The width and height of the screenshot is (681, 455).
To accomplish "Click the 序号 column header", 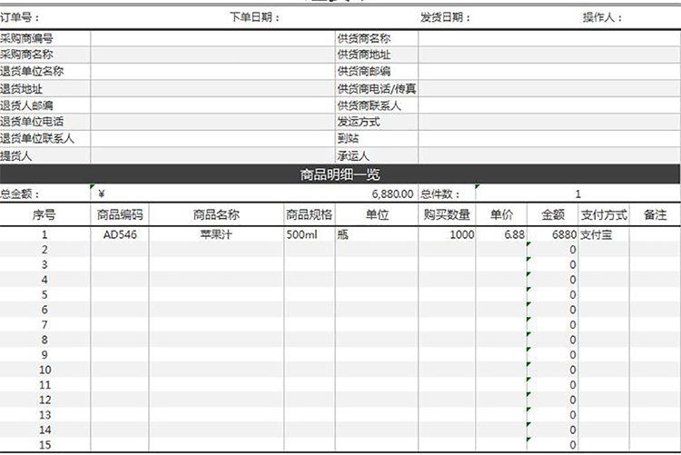I will [44, 214].
